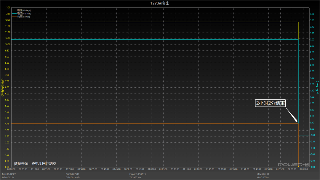The width and height of the screenshot is (320, 180).
Task: Click the 01:00:00 time axis label
Action: [152, 169]
